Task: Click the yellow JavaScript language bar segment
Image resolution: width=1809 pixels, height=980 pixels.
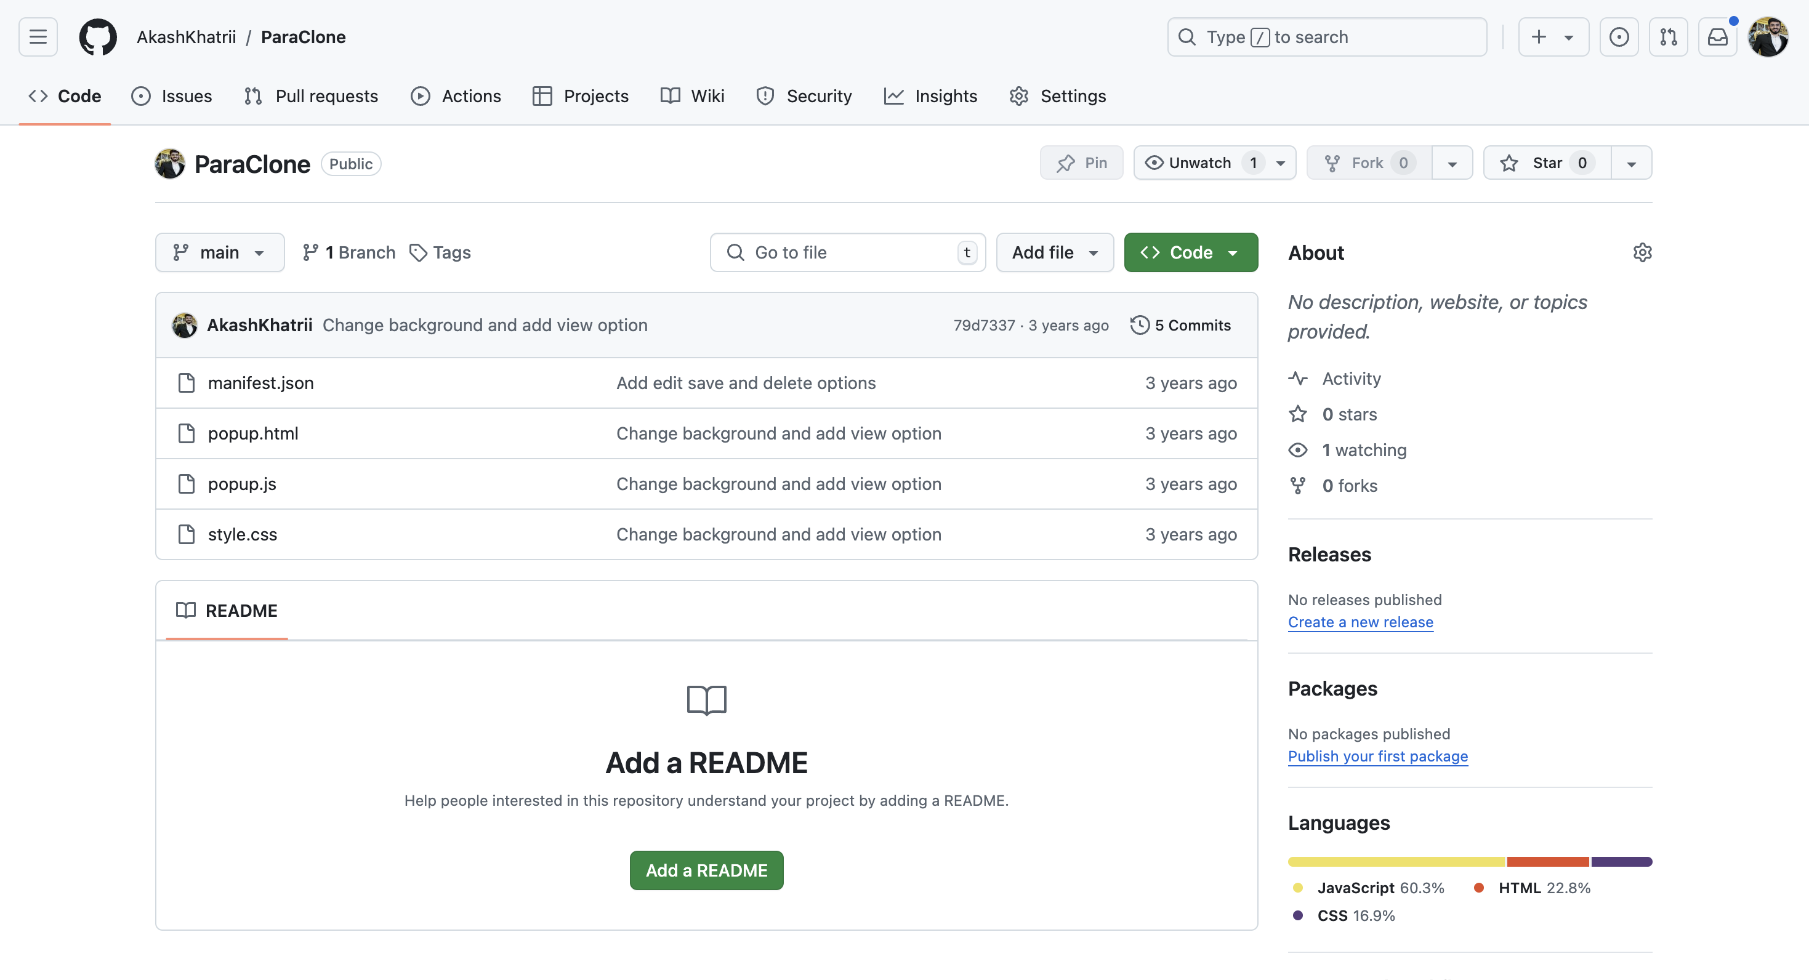Action: click(1396, 861)
